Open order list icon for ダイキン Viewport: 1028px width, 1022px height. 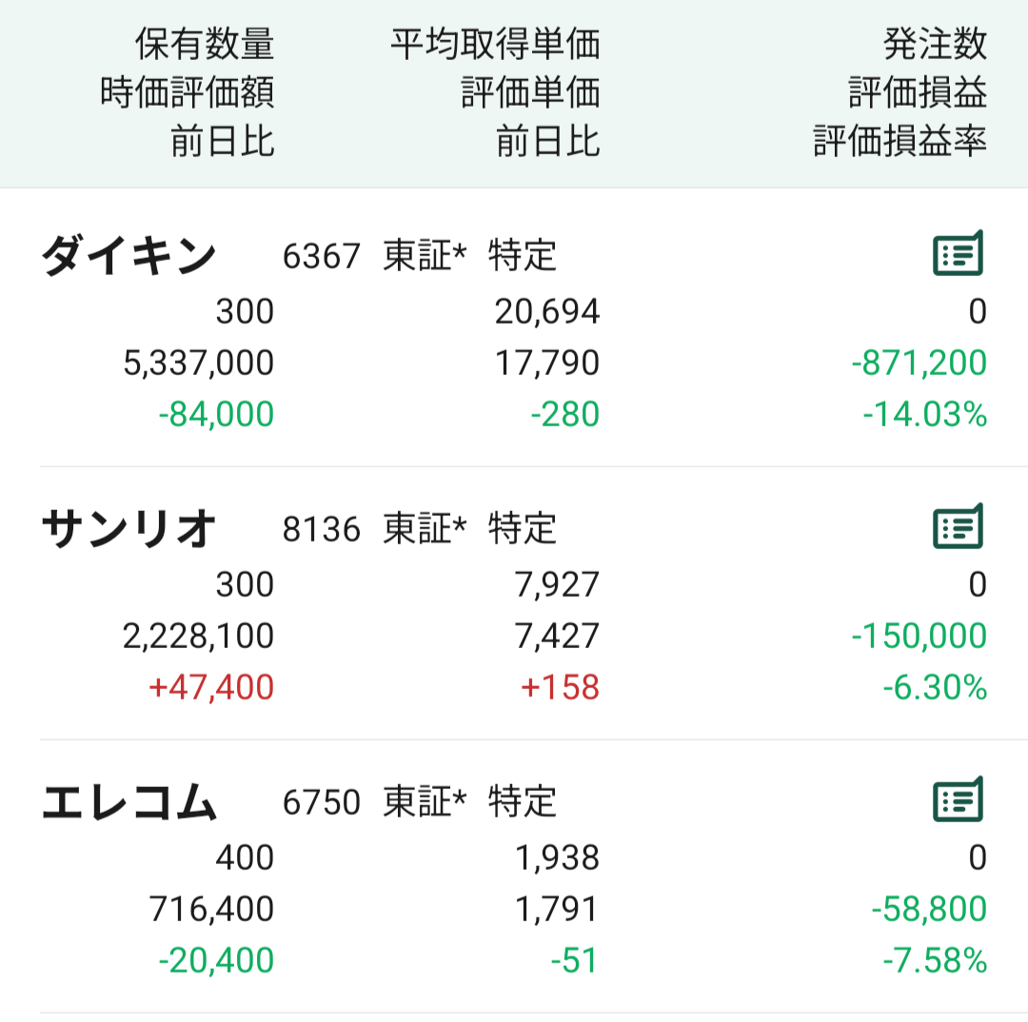pos(957,254)
